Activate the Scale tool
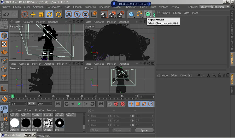This screenshot has width=235, height=138. click(41, 14)
